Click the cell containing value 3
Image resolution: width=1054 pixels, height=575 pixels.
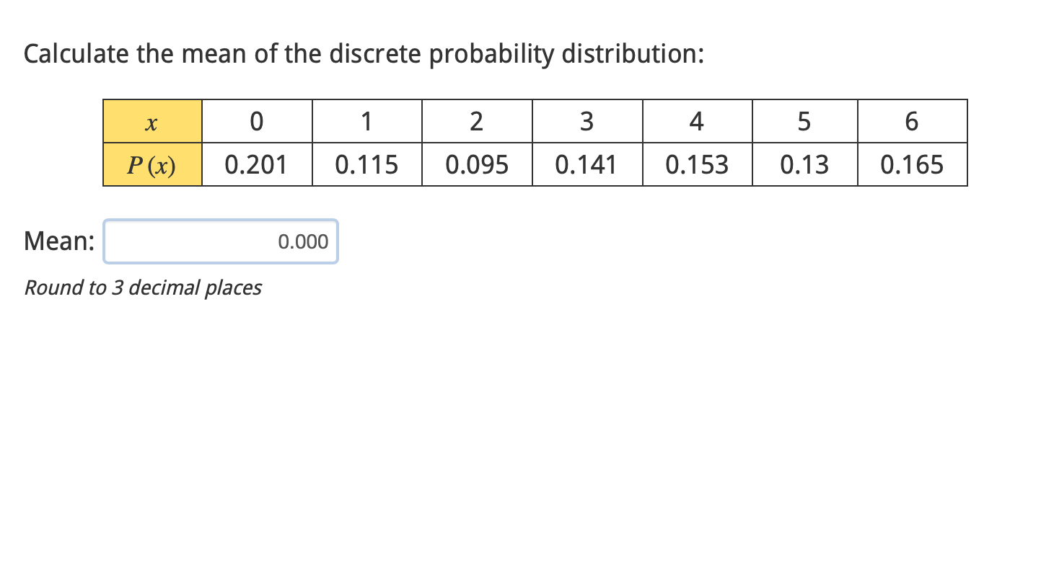587,121
